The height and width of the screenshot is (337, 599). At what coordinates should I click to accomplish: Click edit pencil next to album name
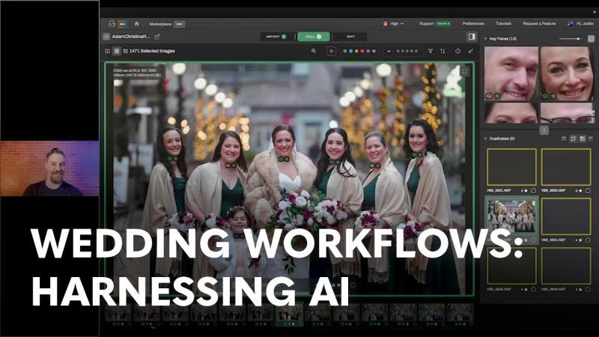point(157,36)
